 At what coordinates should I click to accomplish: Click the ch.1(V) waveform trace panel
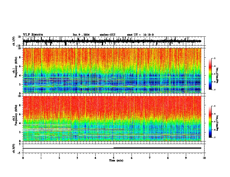pos(114,41)
